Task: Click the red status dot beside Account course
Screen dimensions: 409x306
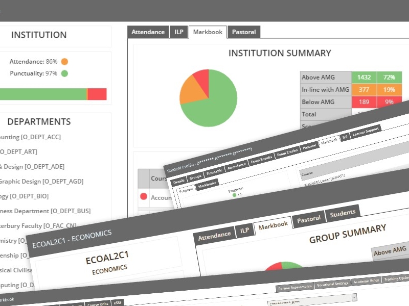Action: click(x=144, y=196)
